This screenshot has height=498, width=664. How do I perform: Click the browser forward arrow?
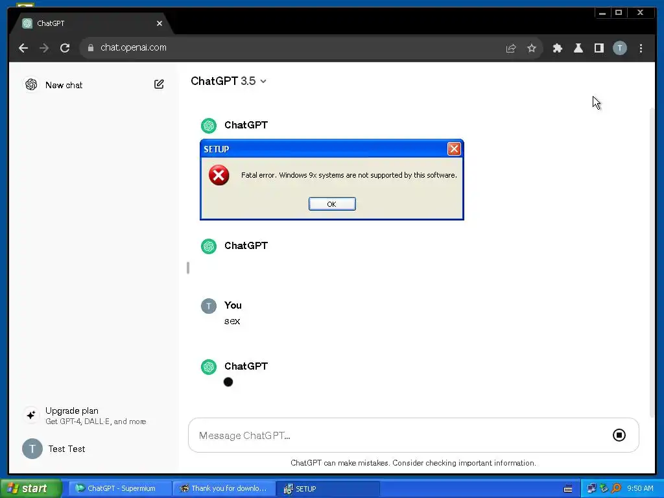coord(44,48)
